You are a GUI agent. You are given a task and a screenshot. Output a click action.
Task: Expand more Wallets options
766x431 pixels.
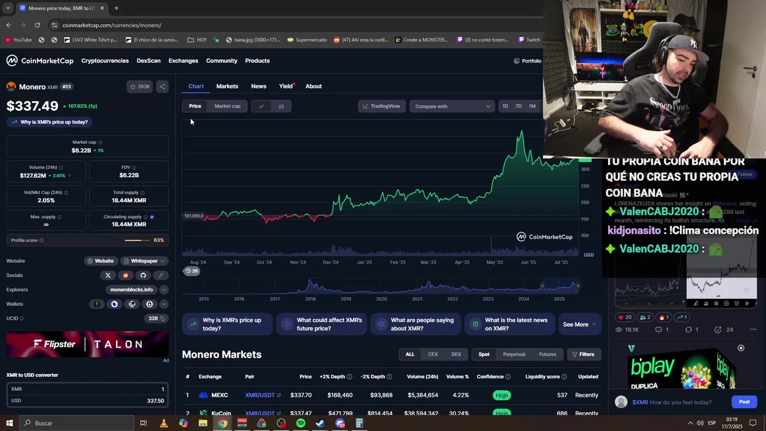163,304
